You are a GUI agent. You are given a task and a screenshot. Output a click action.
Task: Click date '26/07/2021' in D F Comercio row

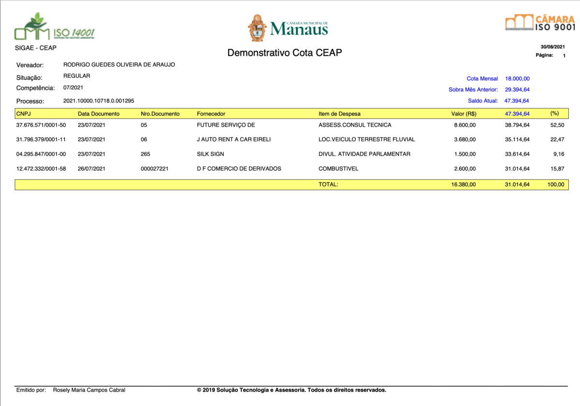(x=91, y=169)
